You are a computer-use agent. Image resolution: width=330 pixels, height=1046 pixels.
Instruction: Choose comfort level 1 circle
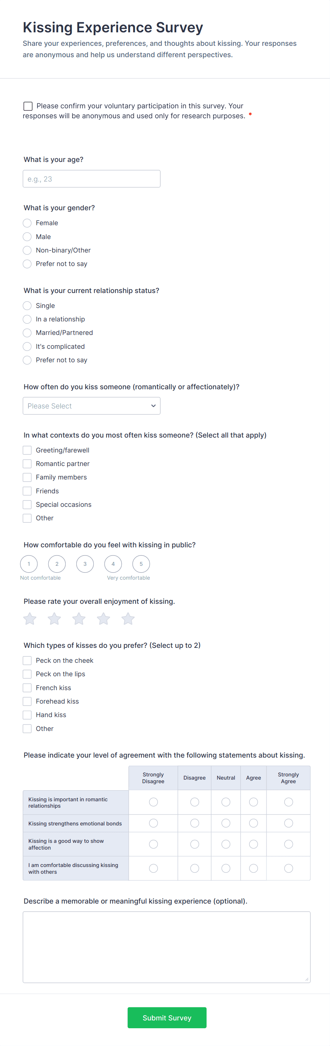click(29, 564)
